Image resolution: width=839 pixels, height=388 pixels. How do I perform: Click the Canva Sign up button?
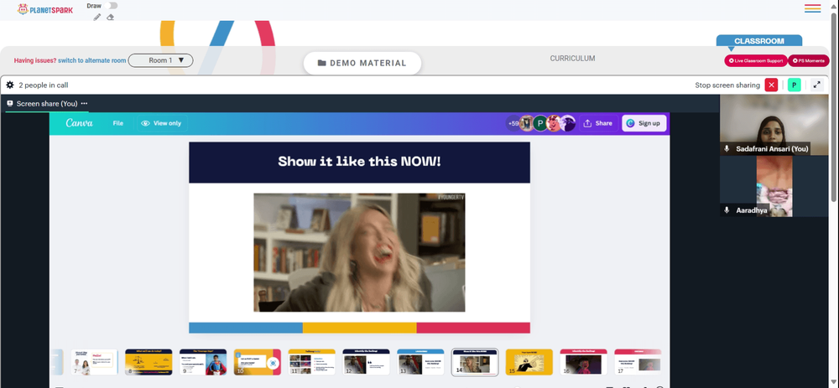click(x=644, y=123)
